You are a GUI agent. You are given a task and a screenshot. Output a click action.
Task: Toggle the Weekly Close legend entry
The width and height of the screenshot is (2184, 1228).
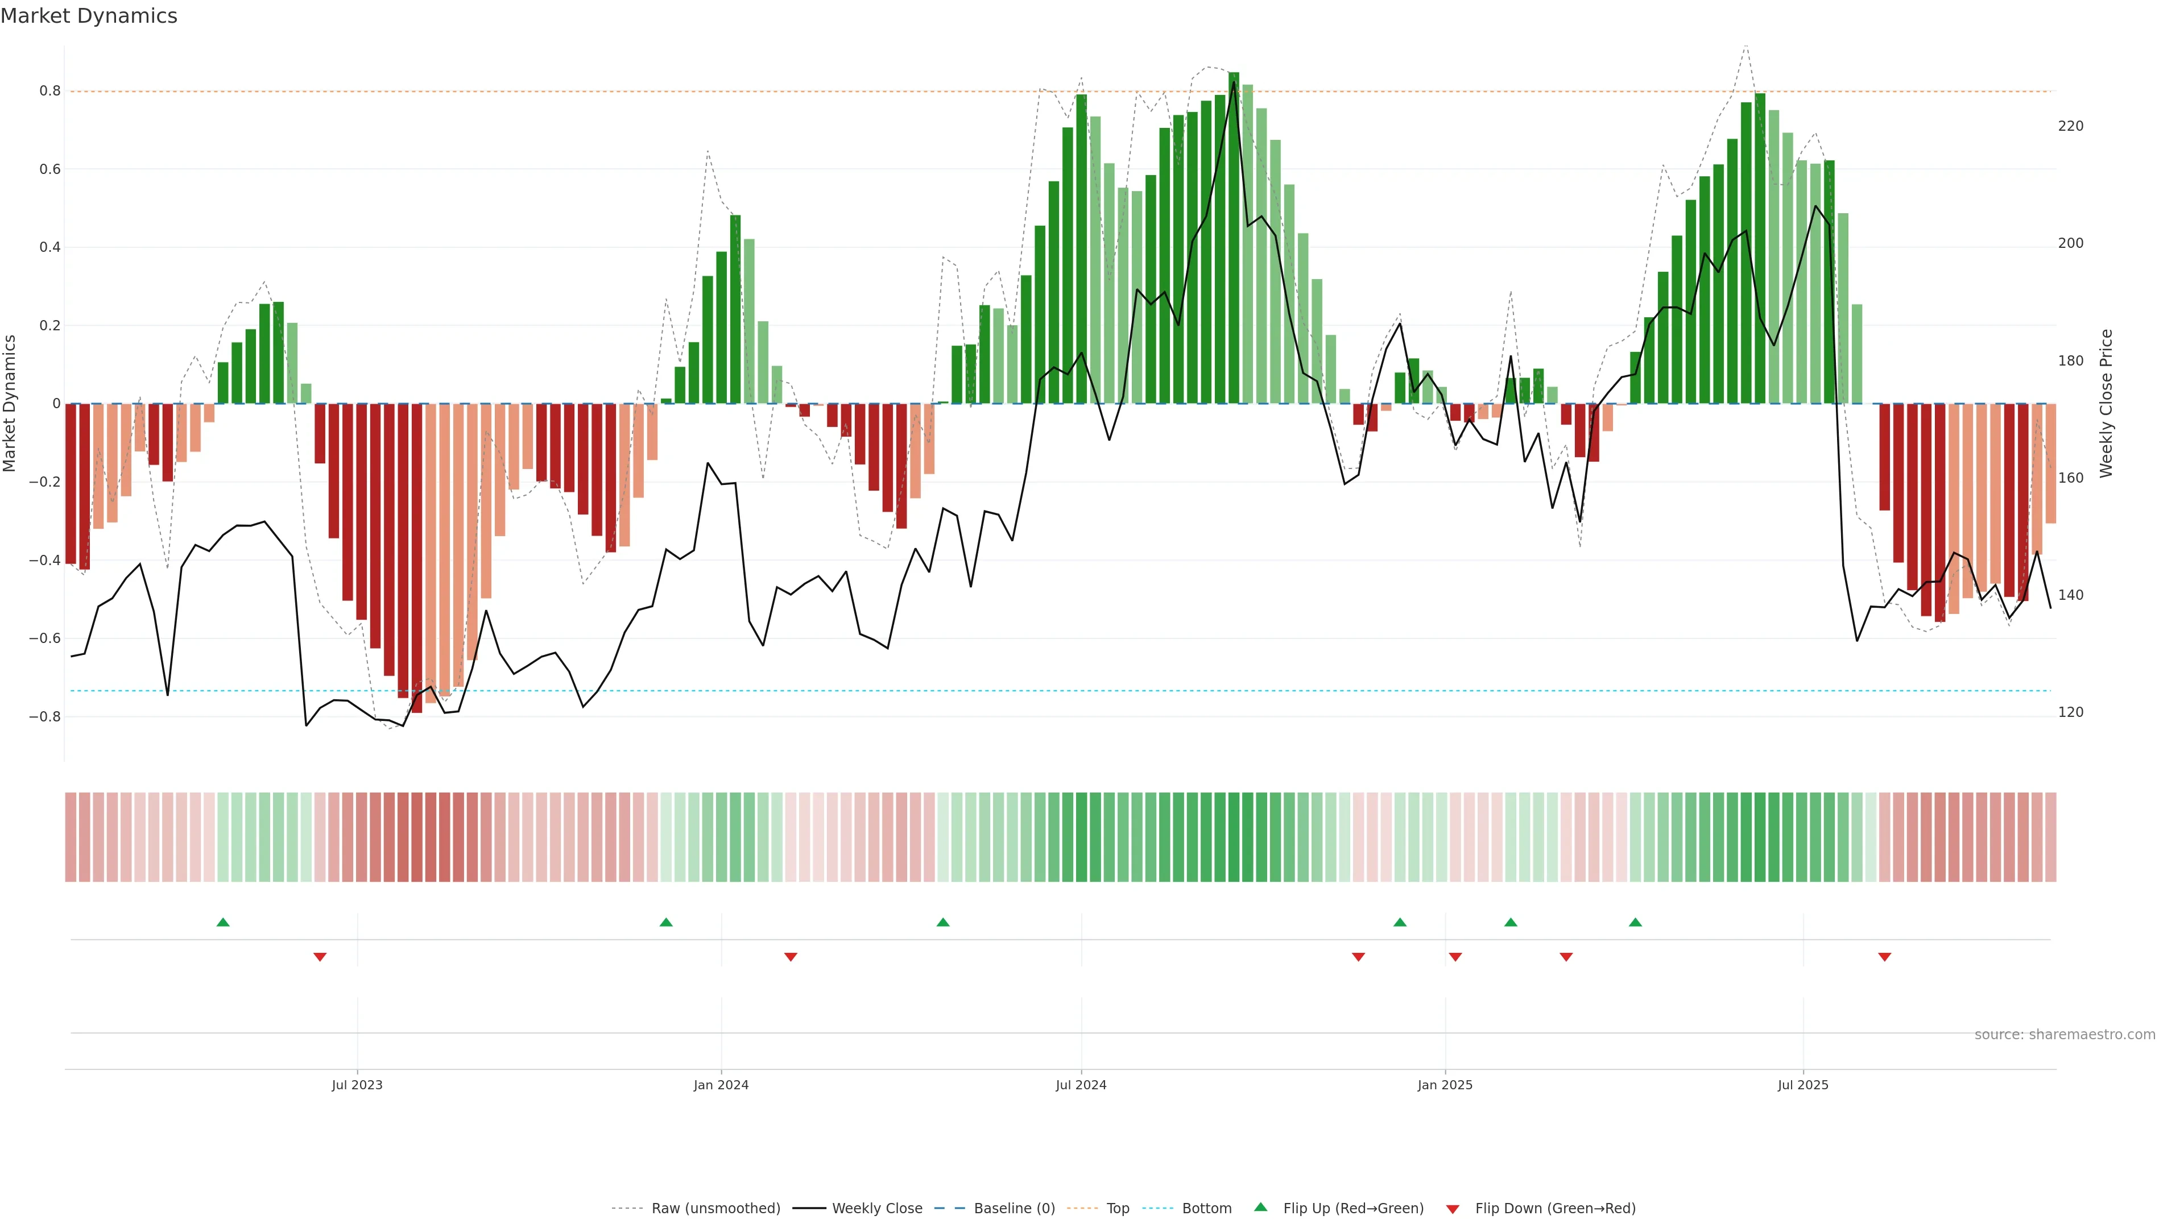coord(876,1209)
